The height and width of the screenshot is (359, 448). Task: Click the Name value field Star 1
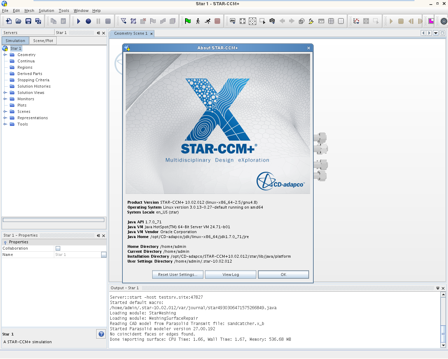(77, 255)
